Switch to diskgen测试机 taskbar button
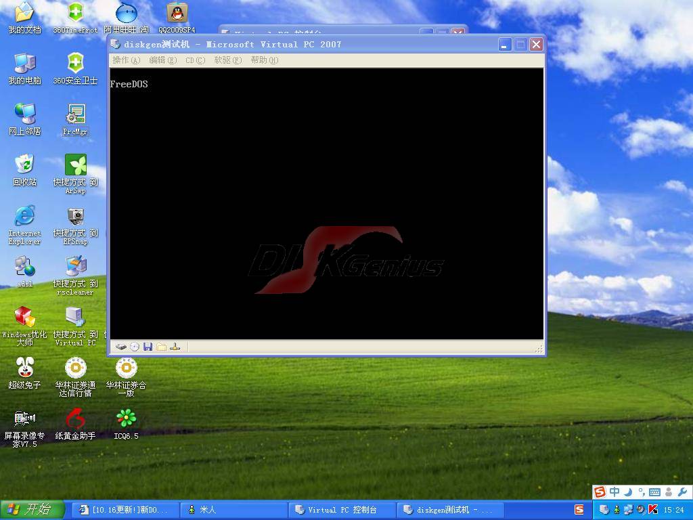Screen dimensions: 693x520 [x=450, y=510]
